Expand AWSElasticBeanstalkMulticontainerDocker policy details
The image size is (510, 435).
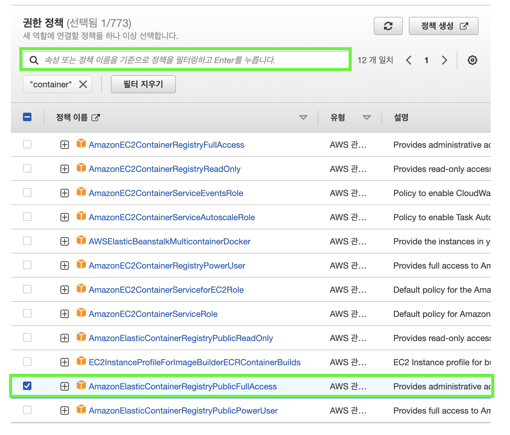65,241
